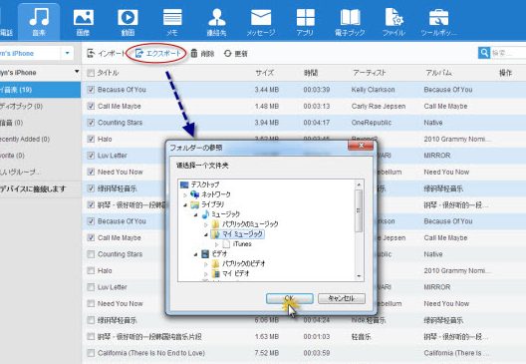
Task: Select the iTunes folder in tree
Action: pyautogui.click(x=242, y=244)
